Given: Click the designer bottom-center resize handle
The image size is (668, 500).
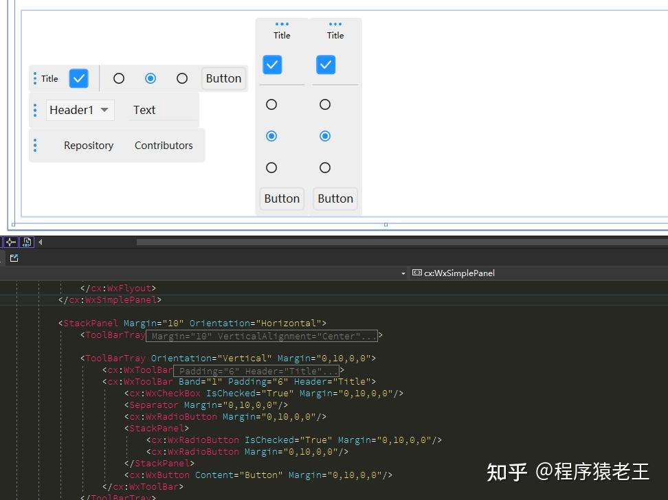Looking at the screenshot, I should point(386,225).
